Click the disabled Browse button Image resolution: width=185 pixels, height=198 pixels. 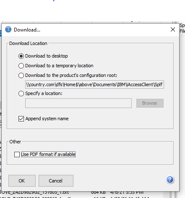[x=150, y=103]
